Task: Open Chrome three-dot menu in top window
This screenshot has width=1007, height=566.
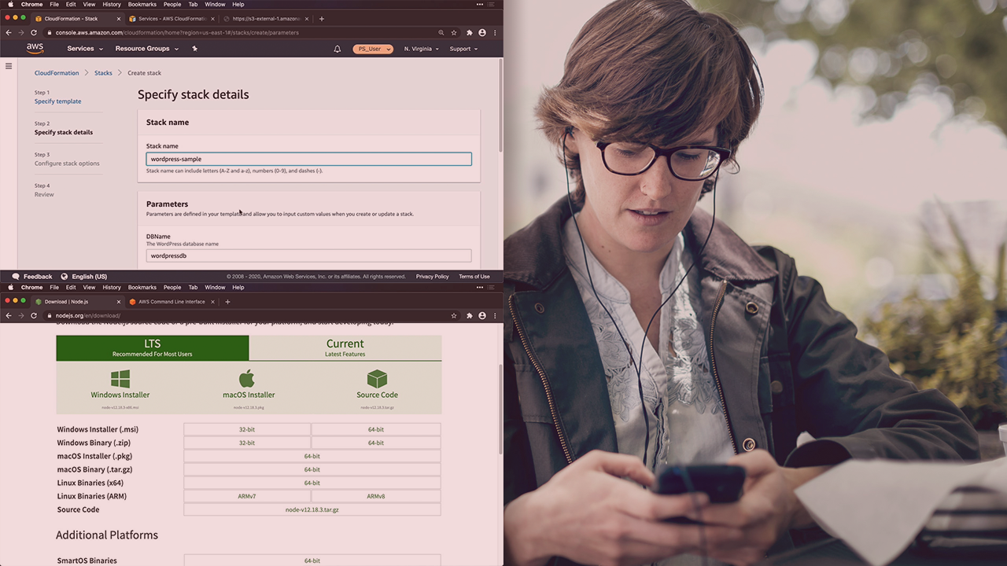Action: [x=495, y=32]
